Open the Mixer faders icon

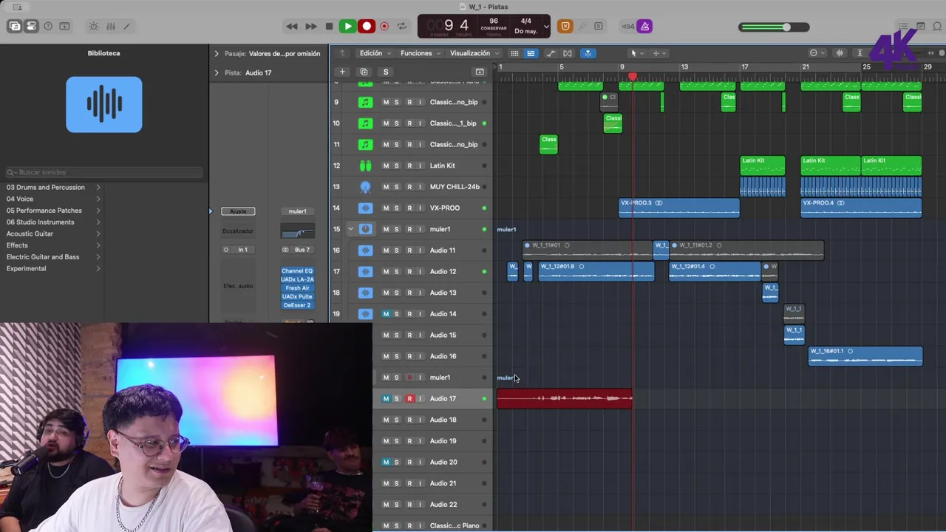pos(110,26)
